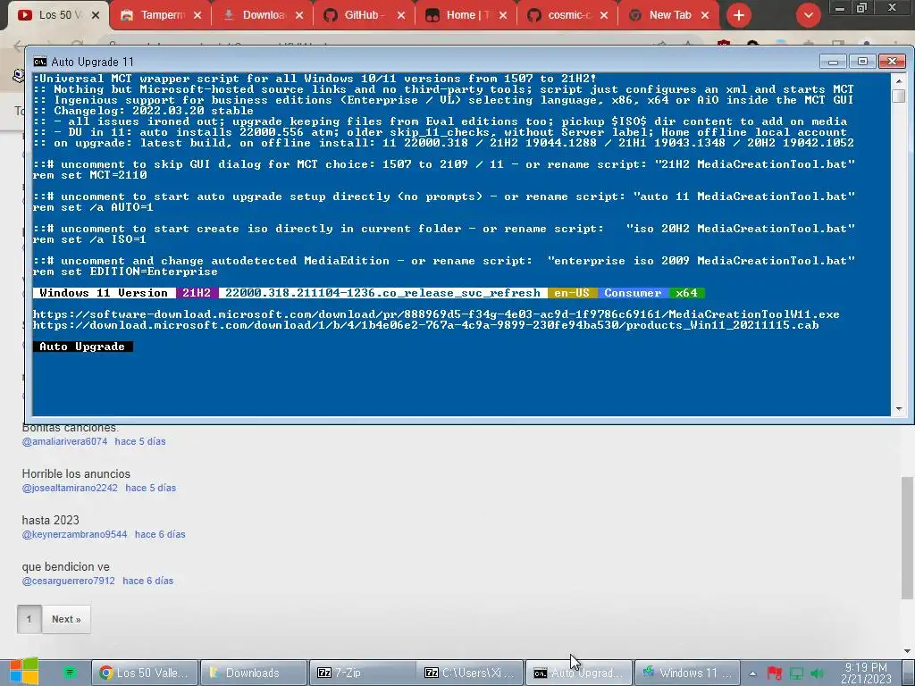Show hidden system tray icons arrow
915x686 pixels.
[x=752, y=673]
